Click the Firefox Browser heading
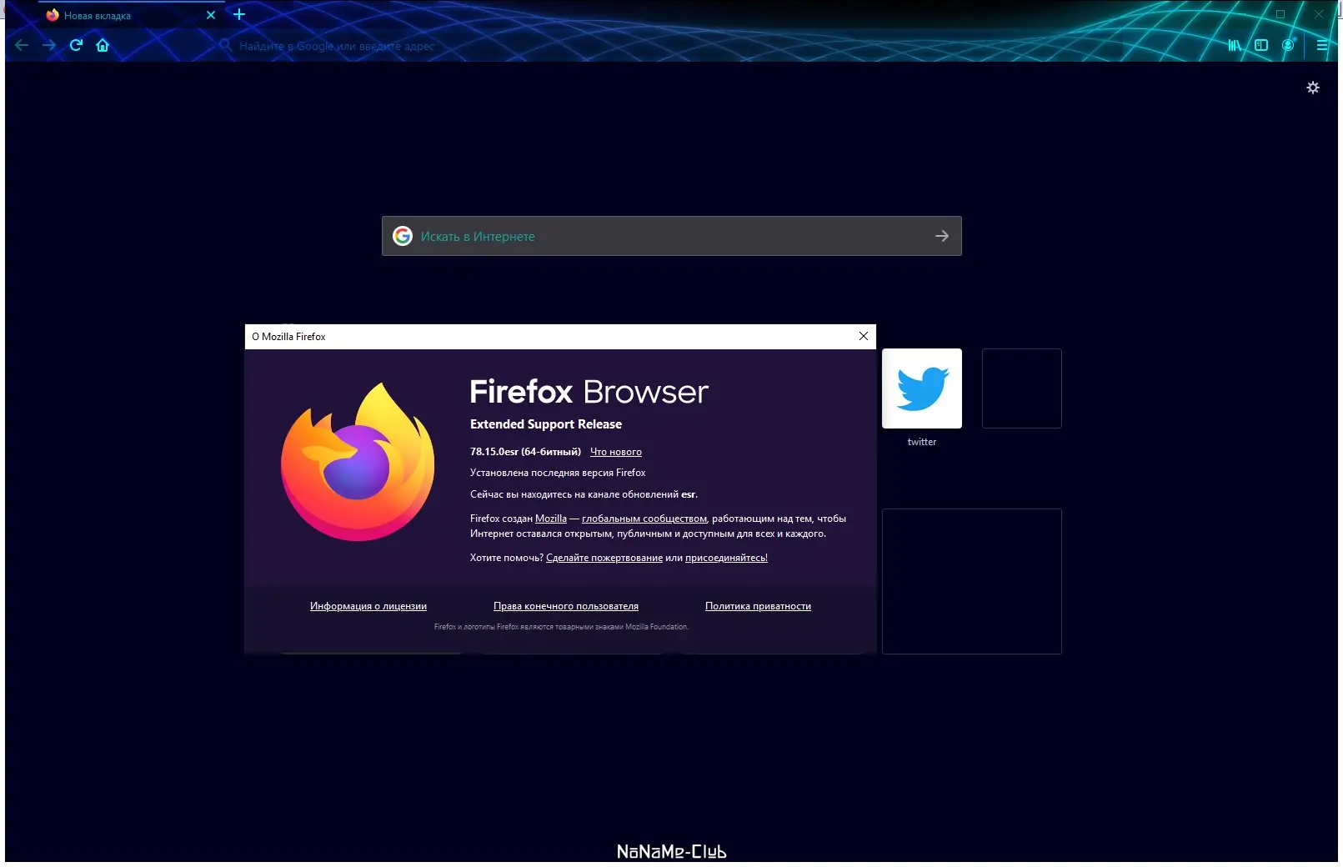 pyautogui.click(x=589, y=392)
